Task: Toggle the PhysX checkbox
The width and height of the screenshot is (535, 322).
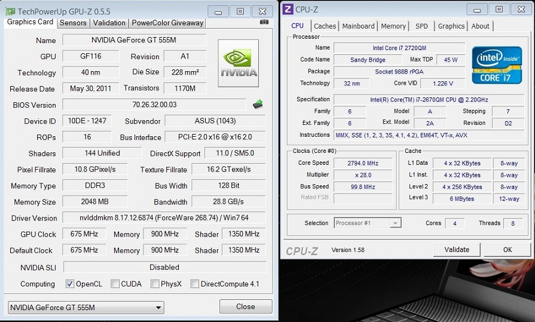Action: [155, 284]
